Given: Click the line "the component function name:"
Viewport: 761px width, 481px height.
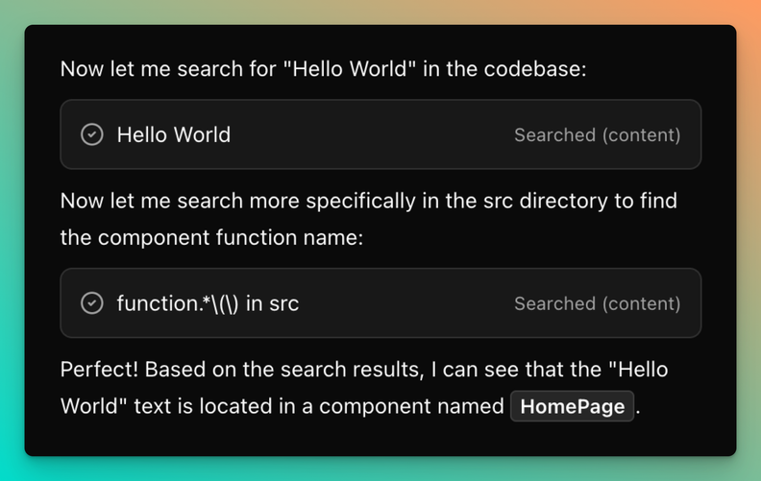Looking at the screenshot, I should 211,237.
